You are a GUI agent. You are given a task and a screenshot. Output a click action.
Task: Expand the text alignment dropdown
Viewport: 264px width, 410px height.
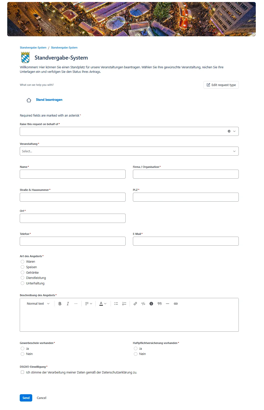coord(88,304)
